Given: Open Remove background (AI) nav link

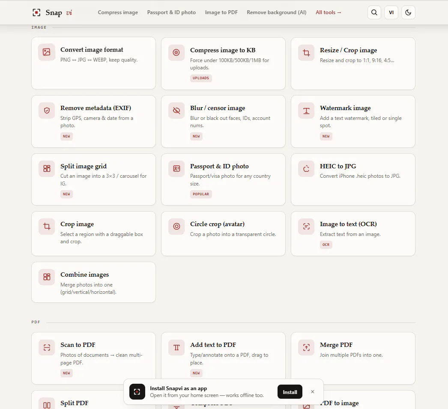Looking at the screenshot, I should 277,12.
